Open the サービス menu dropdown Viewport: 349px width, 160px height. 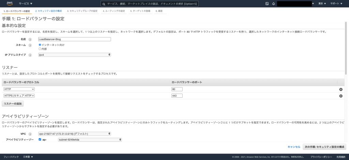pos(25,3)
